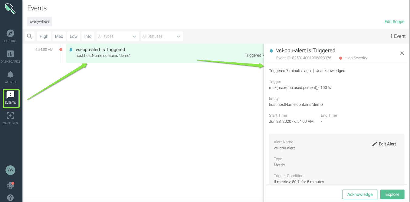Click the pencil icon beside Edit Alert
This screenshot has width=410, height=202.
(374, 144)
